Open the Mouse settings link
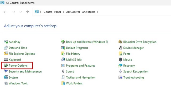 tap(128, 60)
